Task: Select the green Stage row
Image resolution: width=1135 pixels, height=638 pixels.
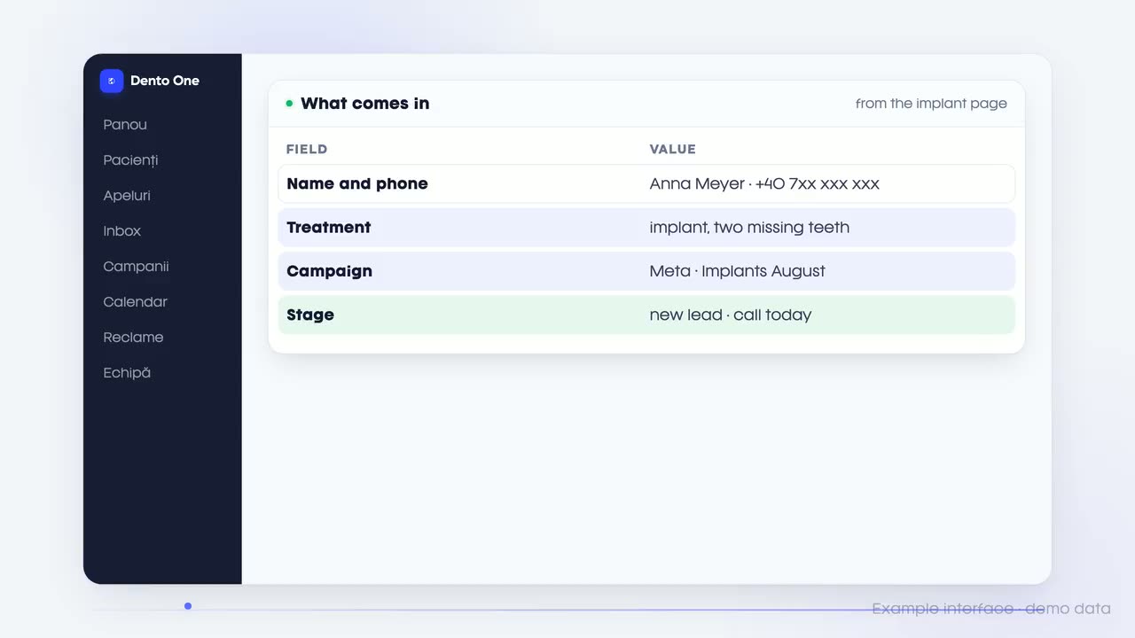Action: tap(646, 315)
